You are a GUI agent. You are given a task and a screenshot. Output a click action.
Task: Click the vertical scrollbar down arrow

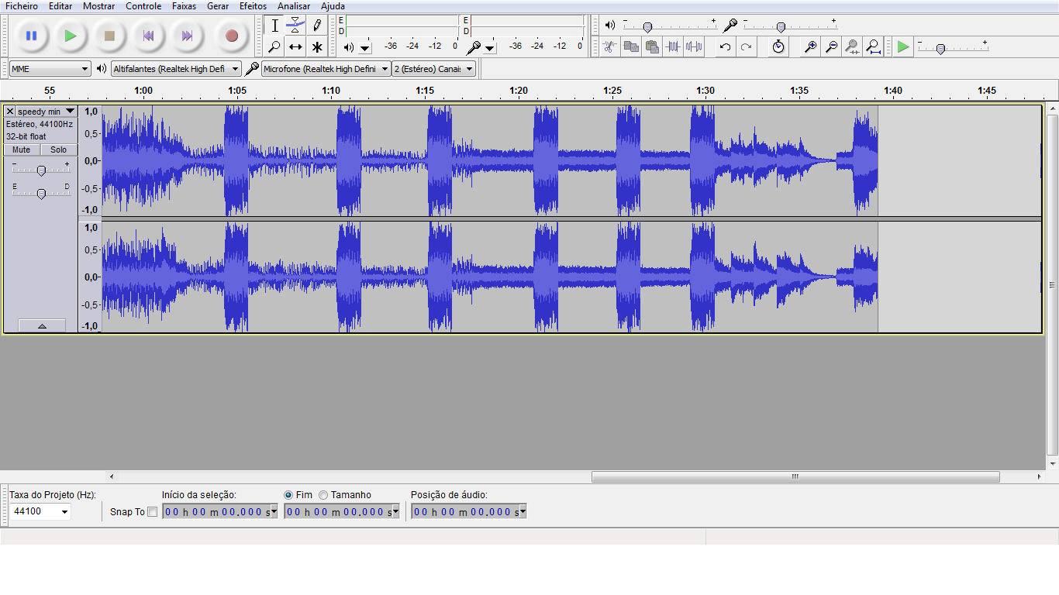1052,463
